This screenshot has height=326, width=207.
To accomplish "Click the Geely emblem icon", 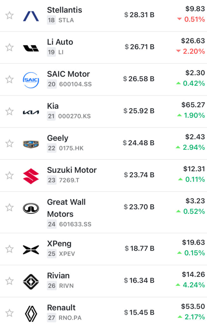I will pyautogui.click(x=31, y=144).
